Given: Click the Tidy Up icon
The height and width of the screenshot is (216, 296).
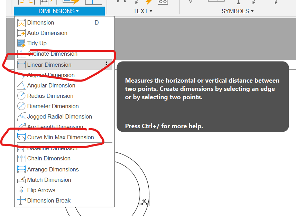Looking at the screenshot, I should click(x=21, y=44).
